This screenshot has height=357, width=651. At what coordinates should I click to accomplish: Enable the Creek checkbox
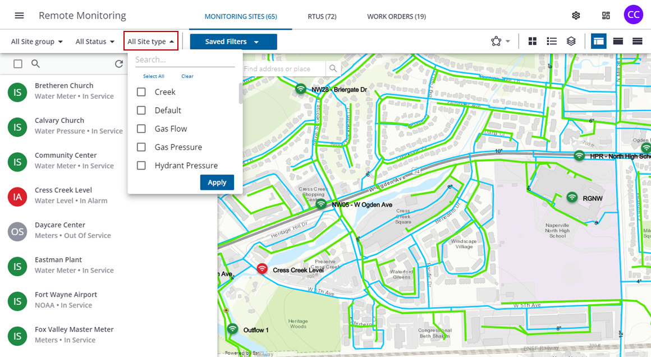coord(141,91)
